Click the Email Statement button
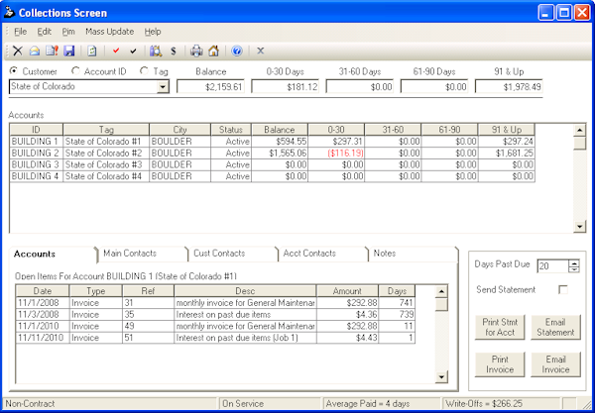Viewport: 595px width, 413px height. click(555, 328)
